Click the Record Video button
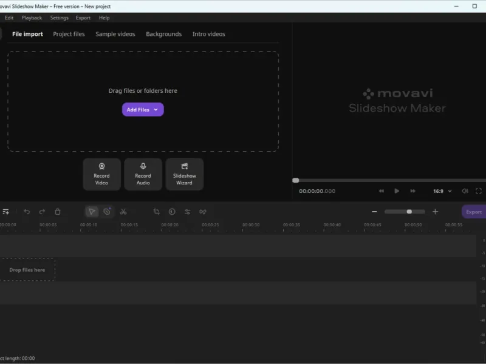Viewport: 486px width, 364px height. (x=101, y=174)
